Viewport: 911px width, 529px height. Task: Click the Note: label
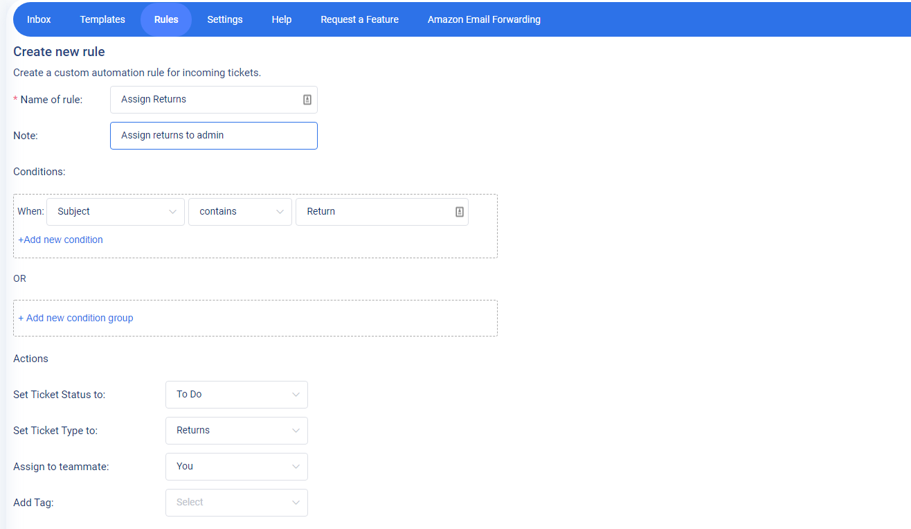coord(26,136)
